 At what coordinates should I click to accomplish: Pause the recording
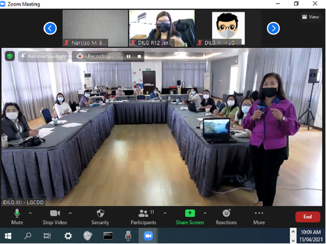coord(128,56)
